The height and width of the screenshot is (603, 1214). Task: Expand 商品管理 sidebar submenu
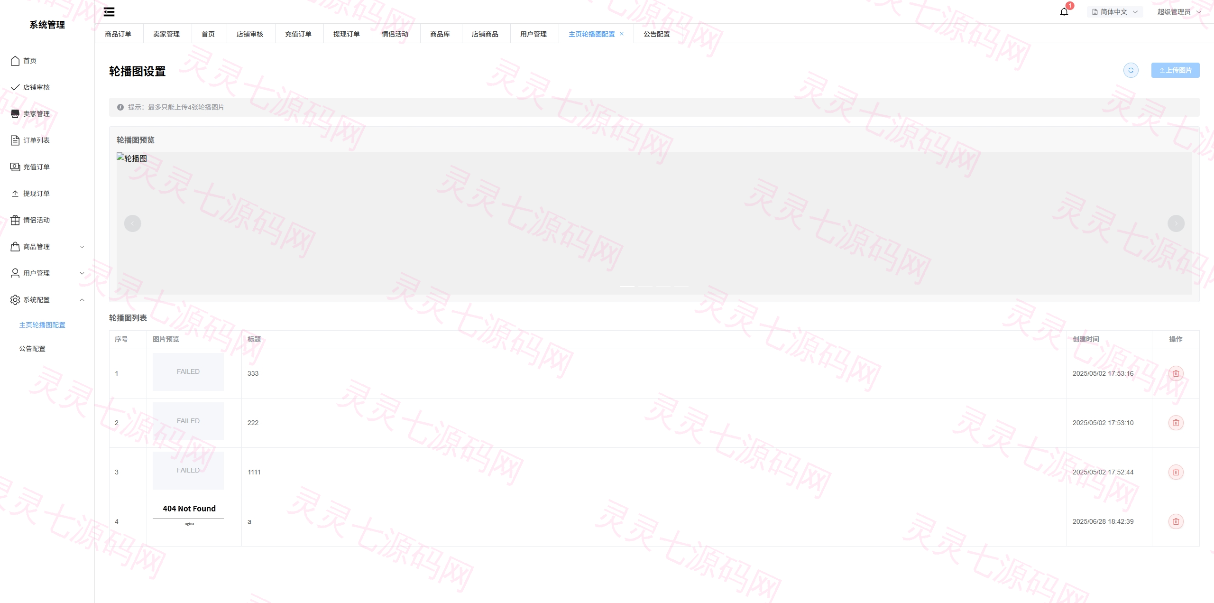47,247
